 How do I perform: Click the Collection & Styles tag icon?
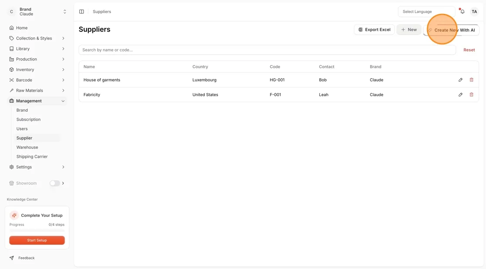point(11,38)
